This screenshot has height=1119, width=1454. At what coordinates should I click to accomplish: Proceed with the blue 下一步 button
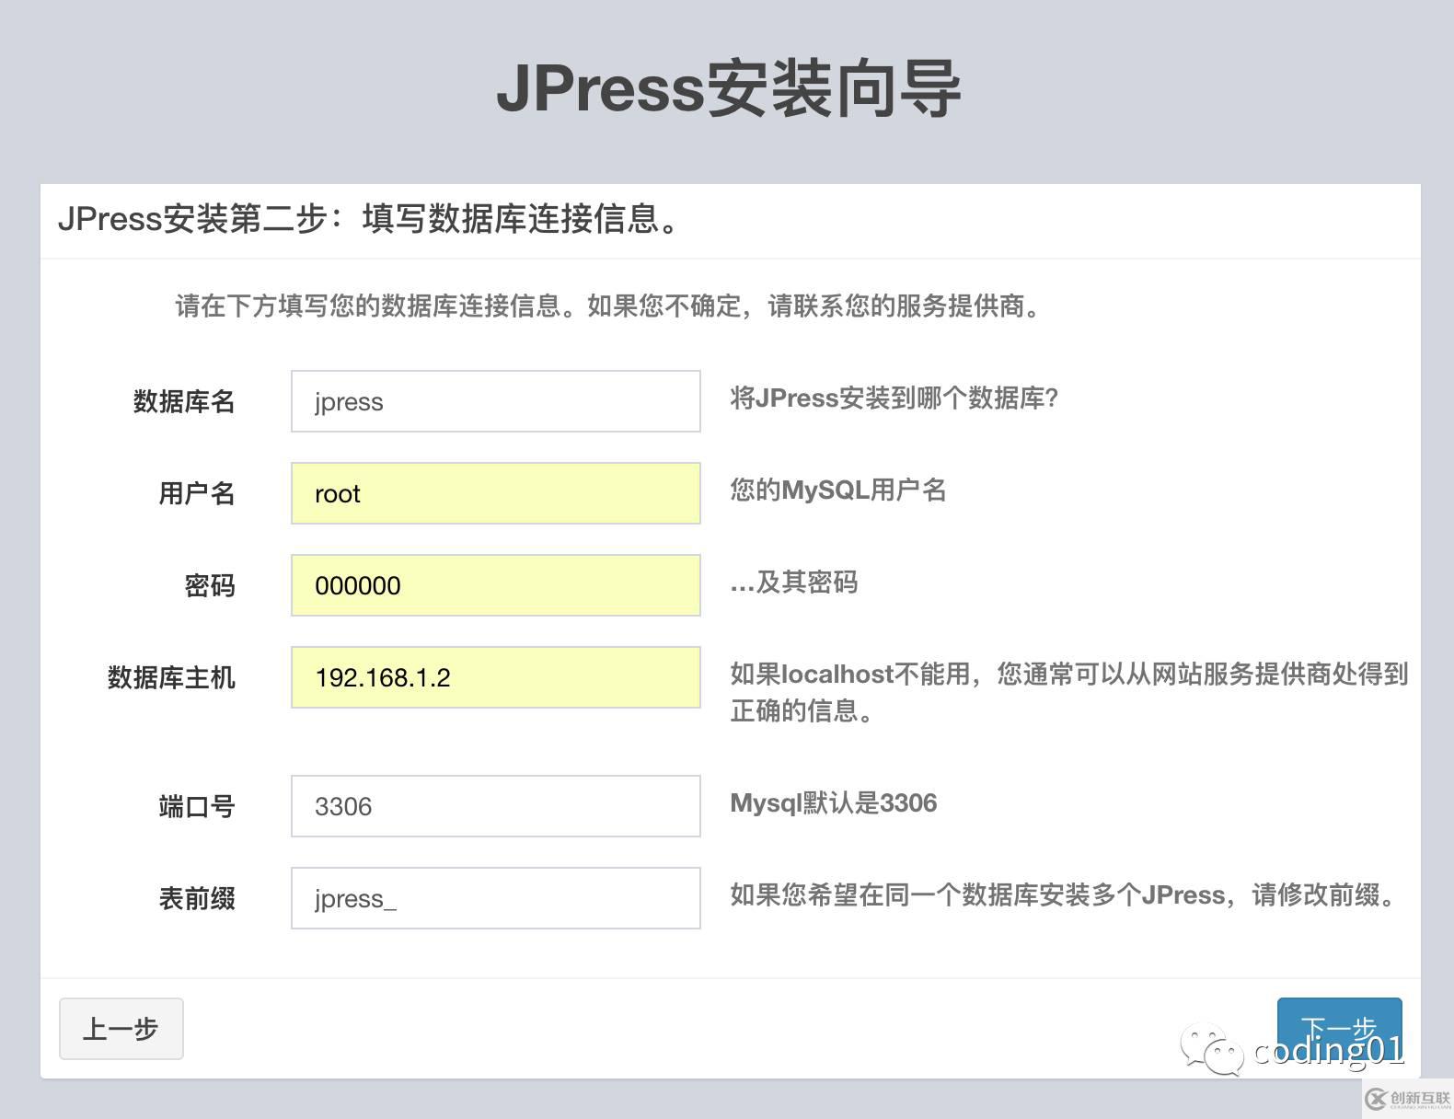1339,1029
